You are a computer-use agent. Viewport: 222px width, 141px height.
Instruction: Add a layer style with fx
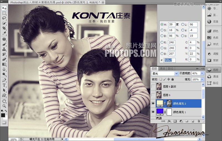click(169, 121)
